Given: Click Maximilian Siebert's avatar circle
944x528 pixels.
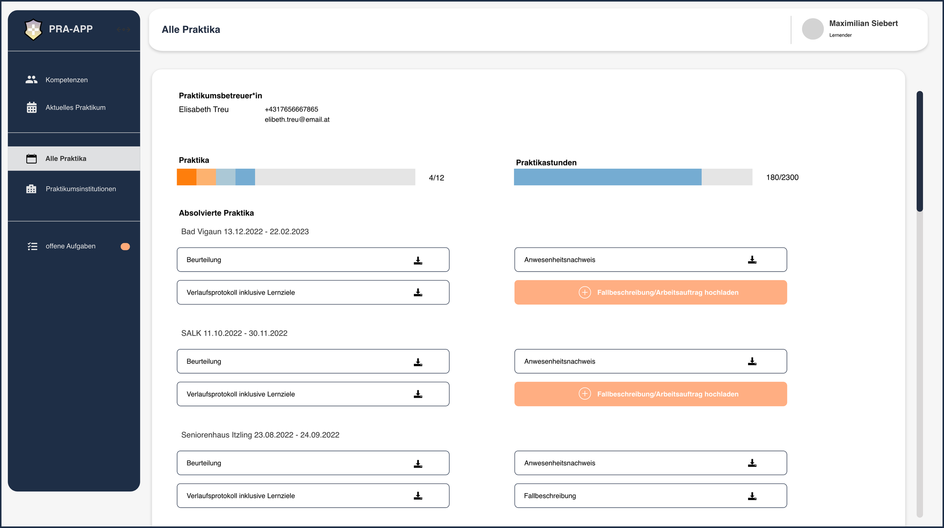Looking at the screenshot, I should 813,29.
